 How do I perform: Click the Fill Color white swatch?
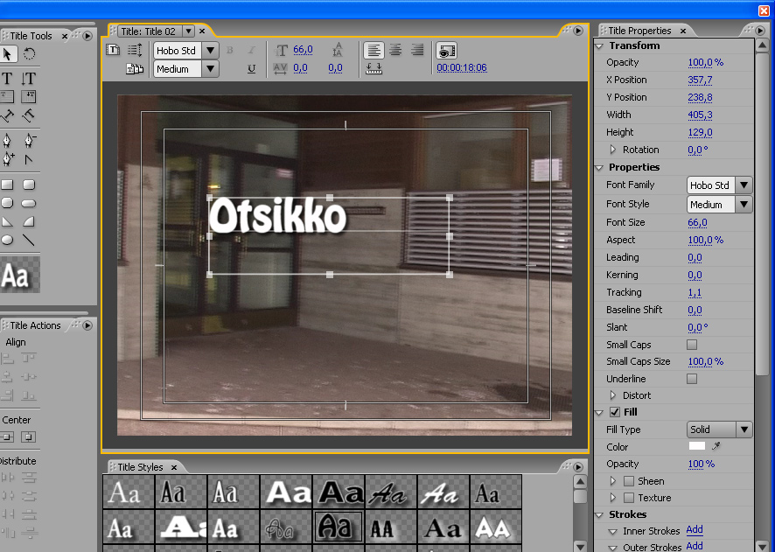[x=697, y=446]
